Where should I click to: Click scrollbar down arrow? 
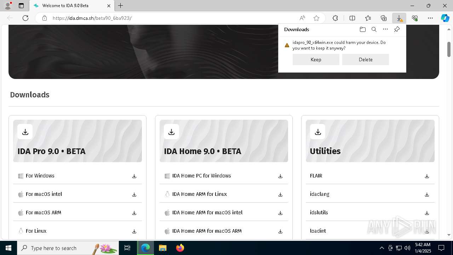(449, 235)
